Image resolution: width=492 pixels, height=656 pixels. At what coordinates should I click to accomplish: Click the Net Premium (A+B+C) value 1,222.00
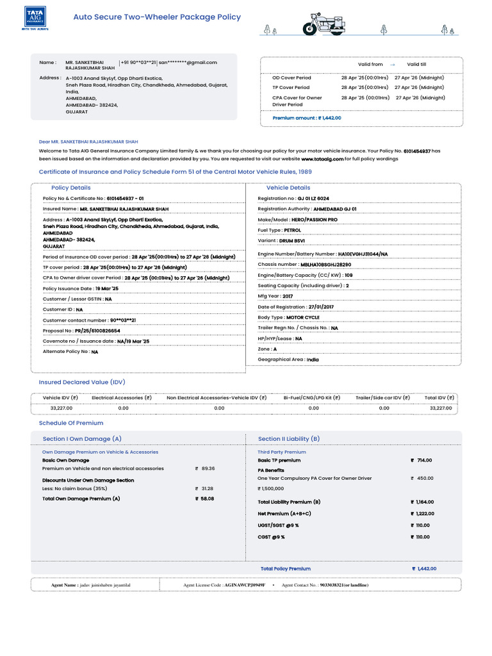[425, 514]
